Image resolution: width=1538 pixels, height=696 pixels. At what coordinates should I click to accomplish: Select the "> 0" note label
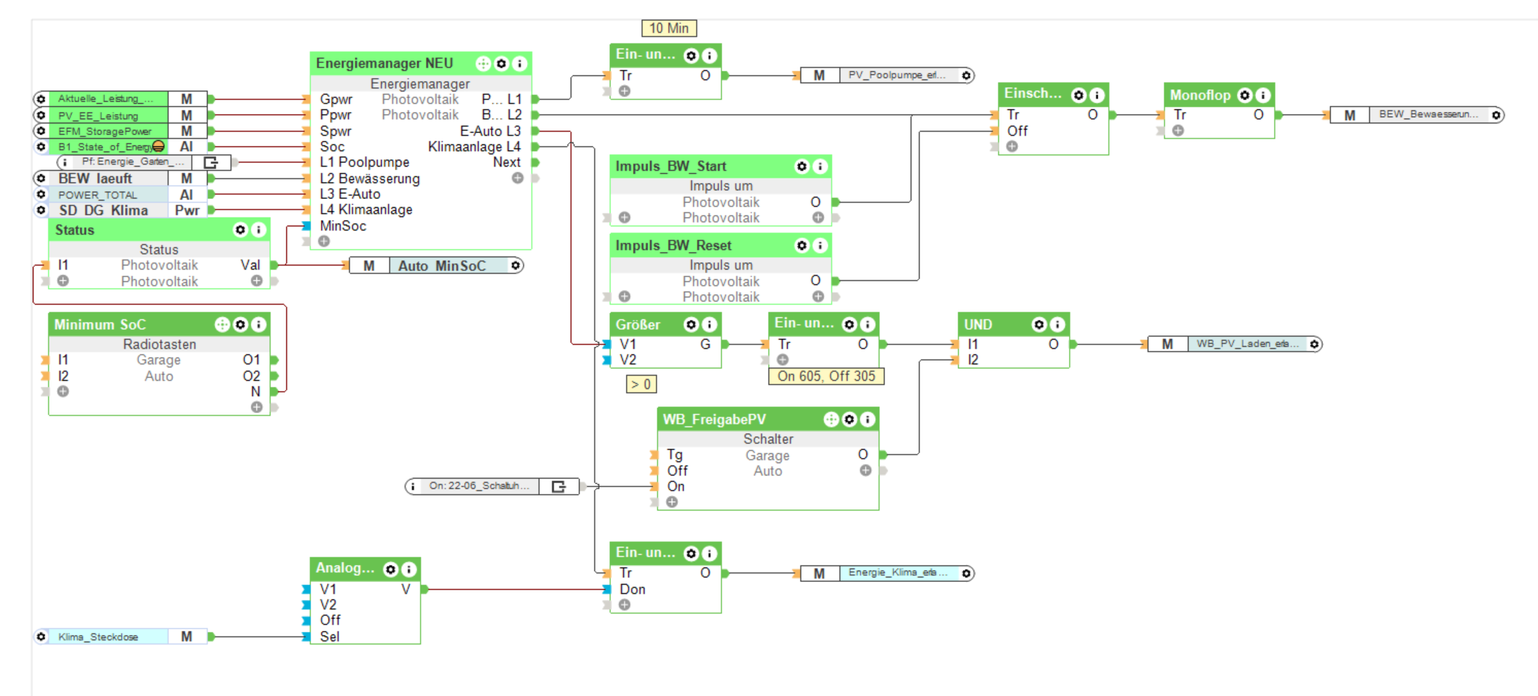pos(641,384)
